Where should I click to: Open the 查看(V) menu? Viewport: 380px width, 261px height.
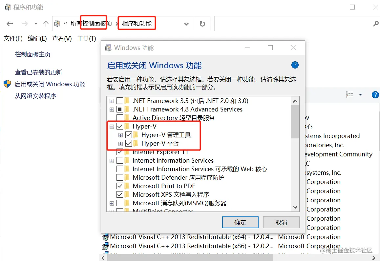click(62, 38)
